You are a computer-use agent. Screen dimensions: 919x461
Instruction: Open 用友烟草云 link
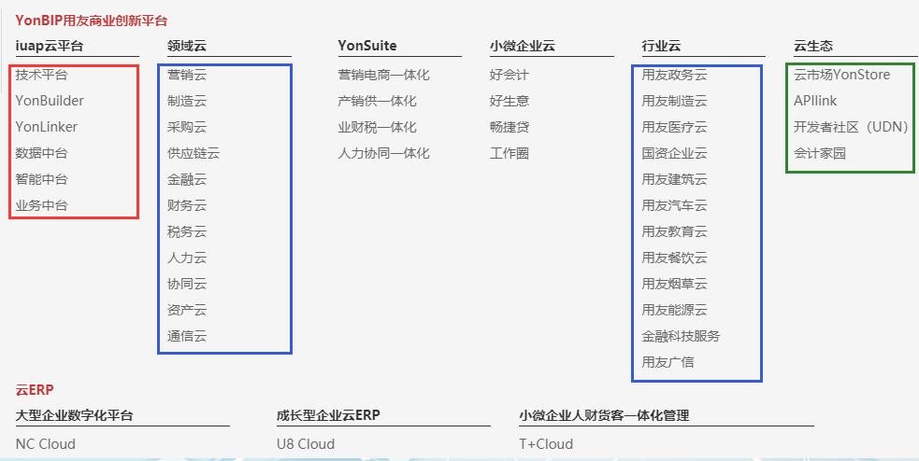point(675,284)
